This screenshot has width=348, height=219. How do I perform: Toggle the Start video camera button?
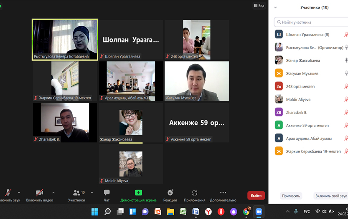(39, 193)
